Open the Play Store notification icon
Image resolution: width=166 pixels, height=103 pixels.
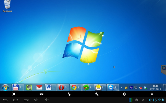pyautogui.click(x=137, y=100)
